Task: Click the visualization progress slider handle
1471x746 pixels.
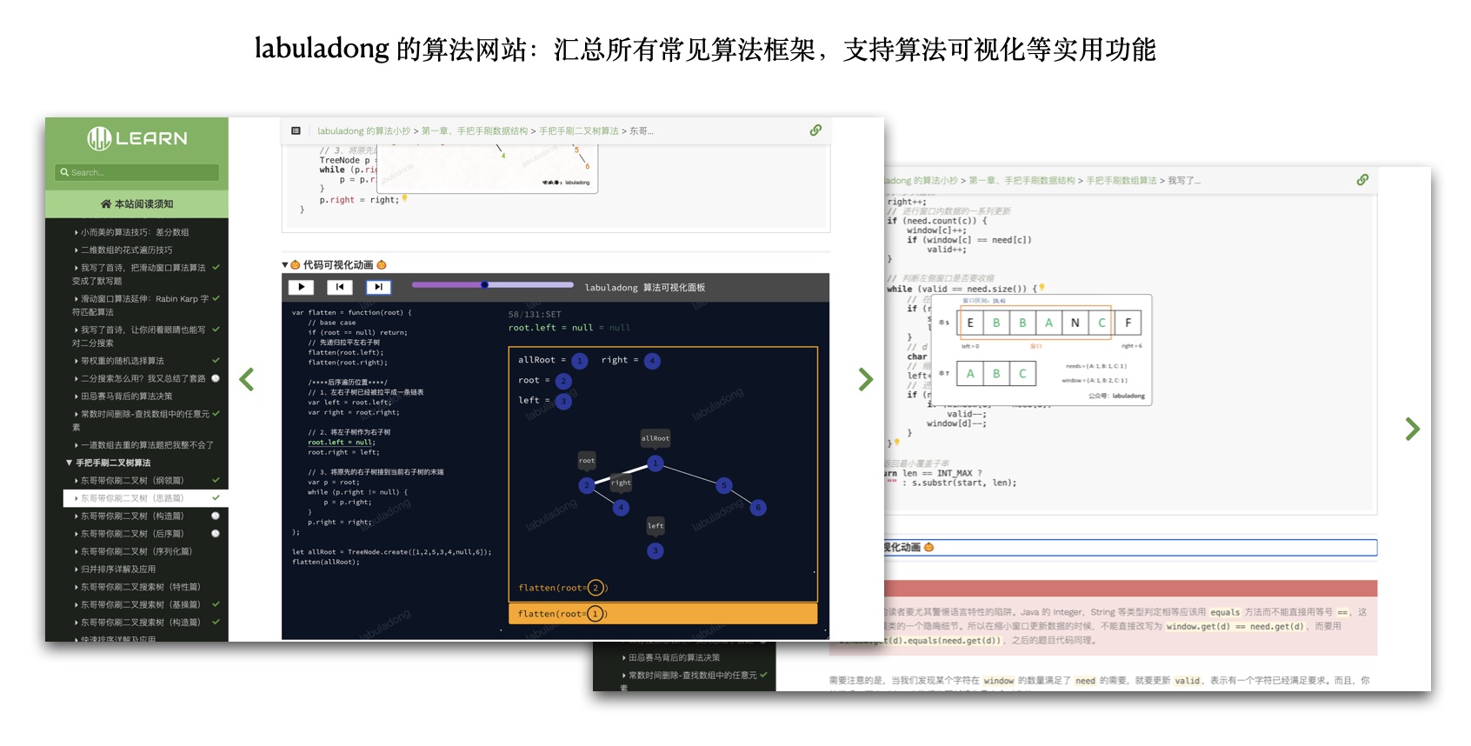Action: point(485,284)
